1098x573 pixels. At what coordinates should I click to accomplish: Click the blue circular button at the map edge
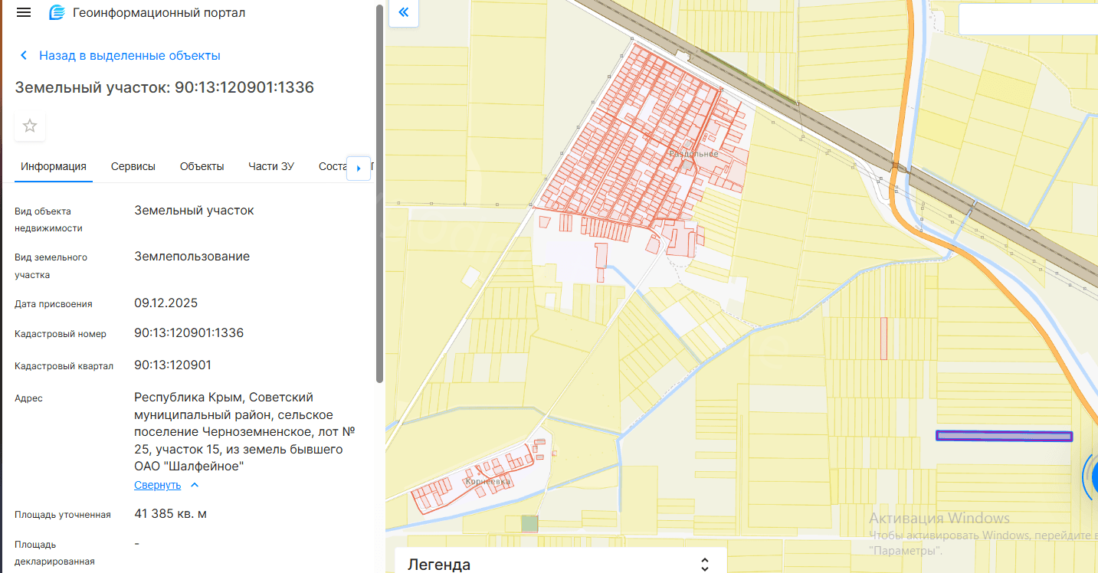pos(1090,476)
